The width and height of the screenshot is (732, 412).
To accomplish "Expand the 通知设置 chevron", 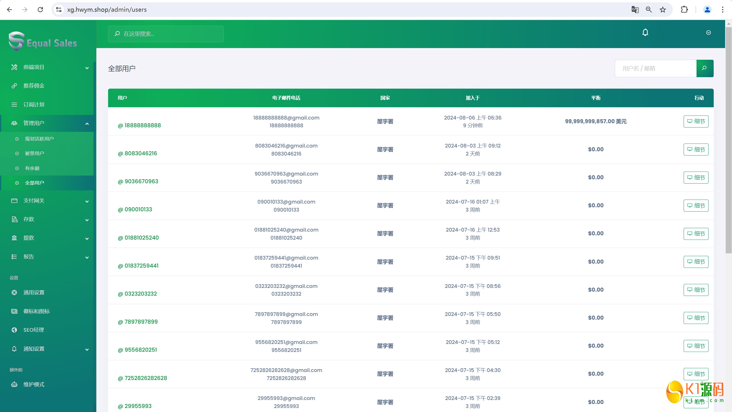I will (x=87, y=349).
